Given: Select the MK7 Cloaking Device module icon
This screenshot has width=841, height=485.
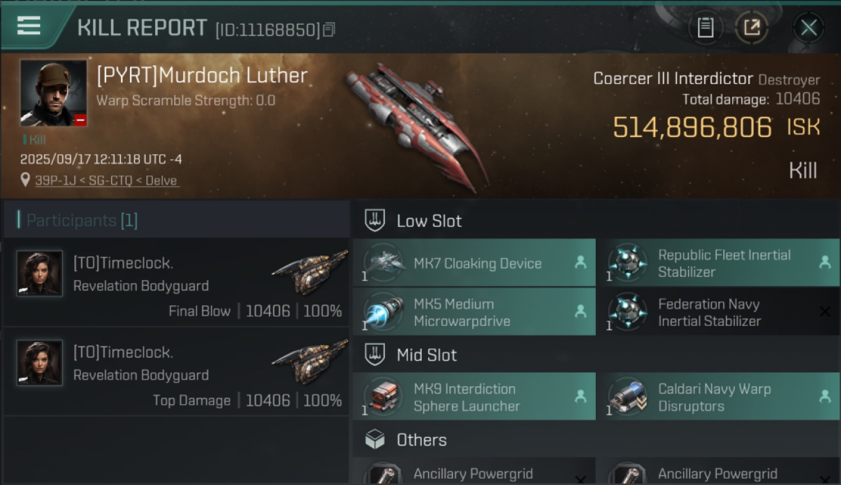Looking at the screenshot, I should click(384, 263).
